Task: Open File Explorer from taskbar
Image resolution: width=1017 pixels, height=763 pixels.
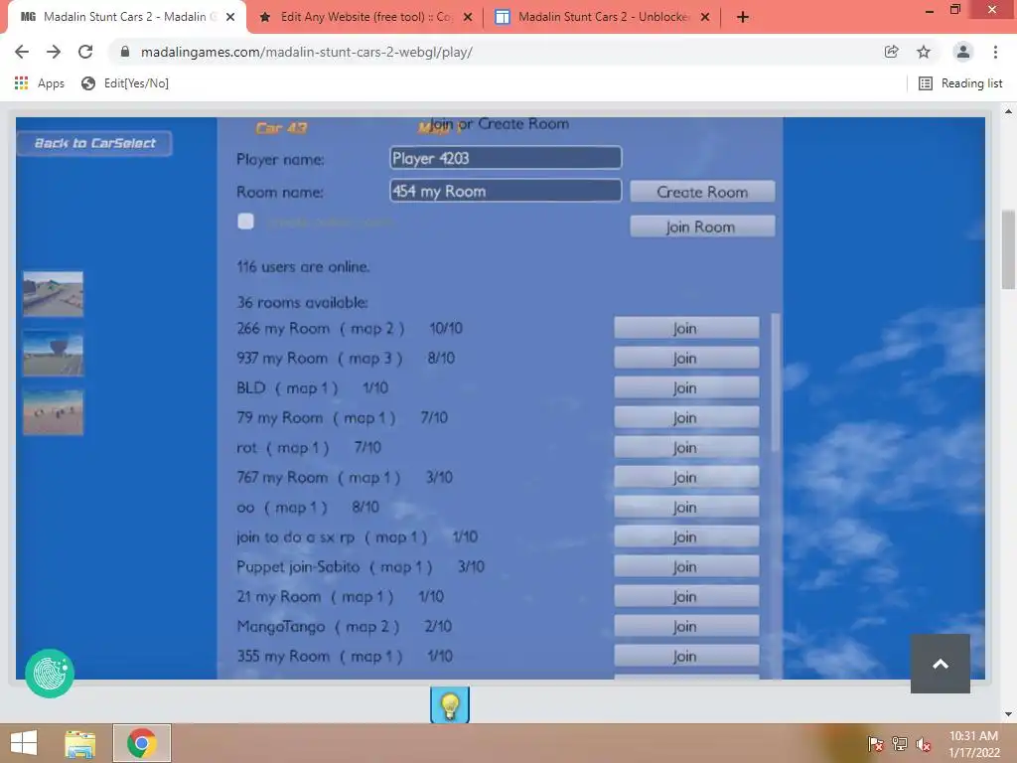Action: tap(80, 743)
